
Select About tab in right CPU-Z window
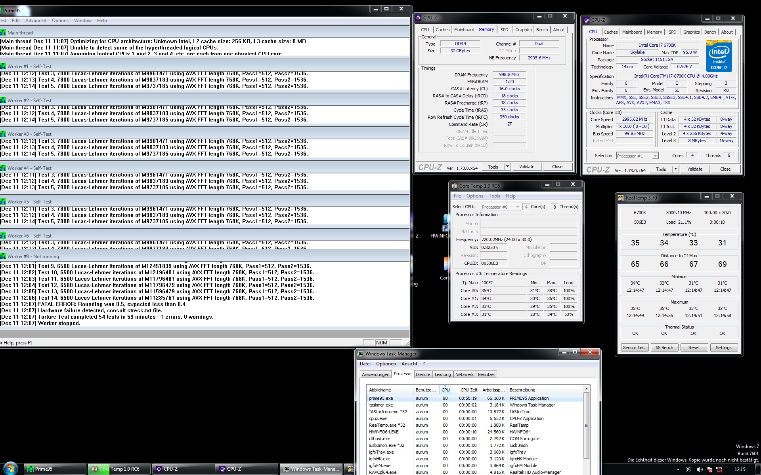(x=727, y=32)
